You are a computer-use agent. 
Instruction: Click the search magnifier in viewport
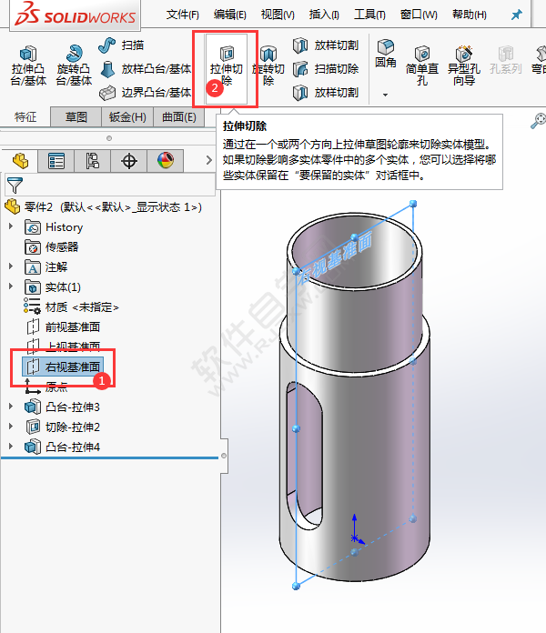coord(538,121)
